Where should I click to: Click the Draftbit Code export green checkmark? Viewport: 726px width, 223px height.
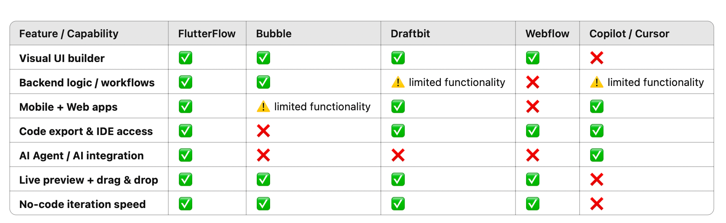398,131
